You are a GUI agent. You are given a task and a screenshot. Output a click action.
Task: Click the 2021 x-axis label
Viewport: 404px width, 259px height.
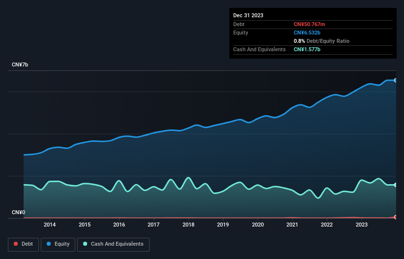point(292,225)
